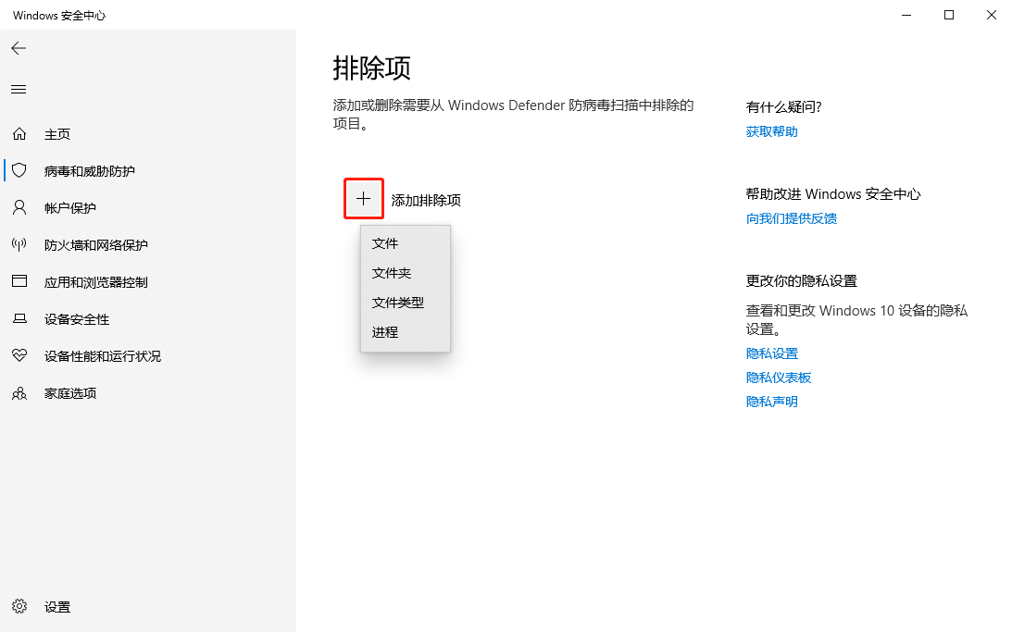The image size is (1012, 632).
Task: Select the 主页 sidebar icon
Action: point(57,133)
